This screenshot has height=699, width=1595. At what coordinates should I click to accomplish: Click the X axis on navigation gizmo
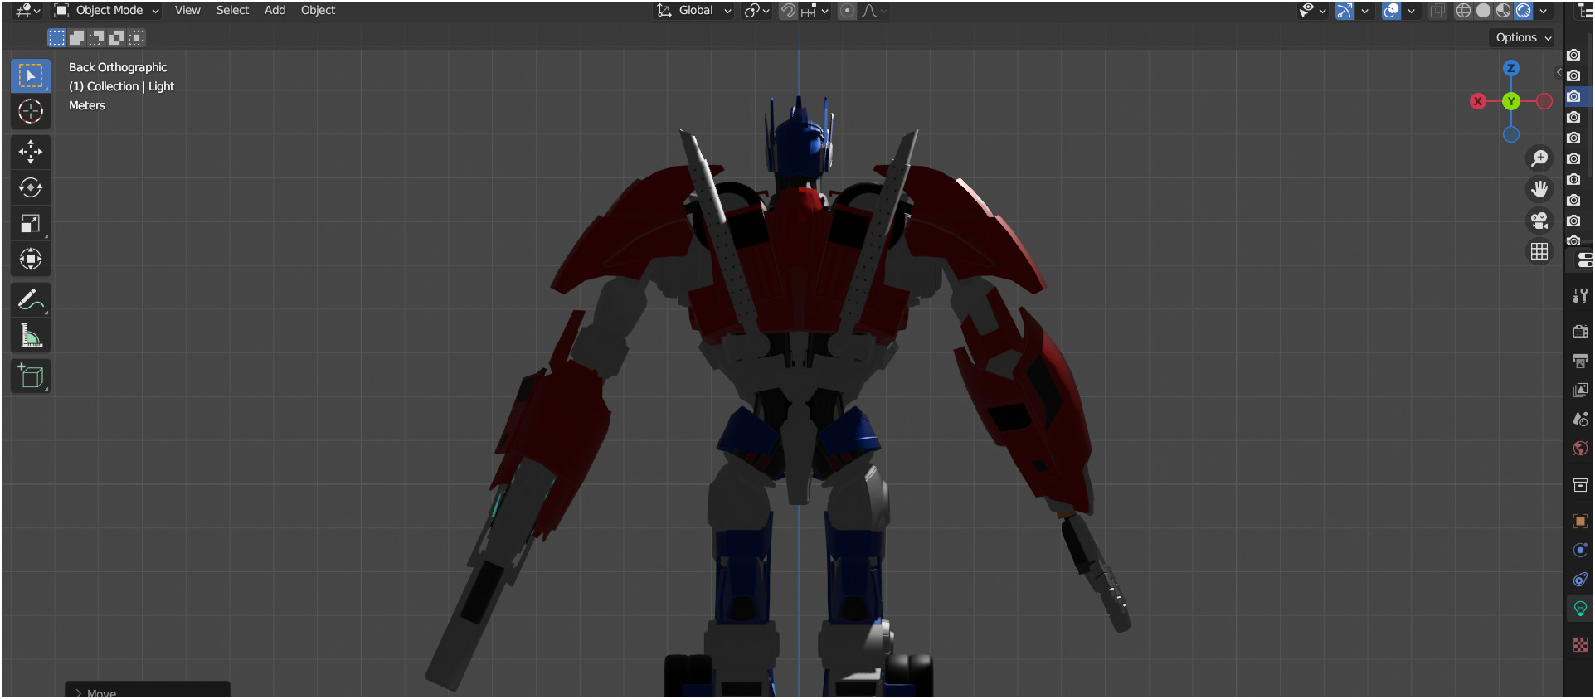tap(1478, 101)
